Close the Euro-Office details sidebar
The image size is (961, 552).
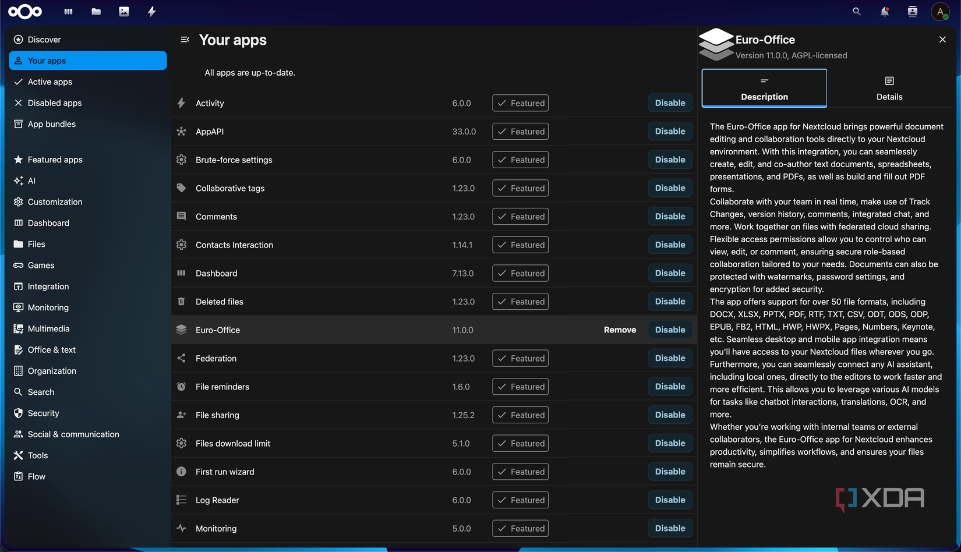pyautogui.click(x=942, y=40)
